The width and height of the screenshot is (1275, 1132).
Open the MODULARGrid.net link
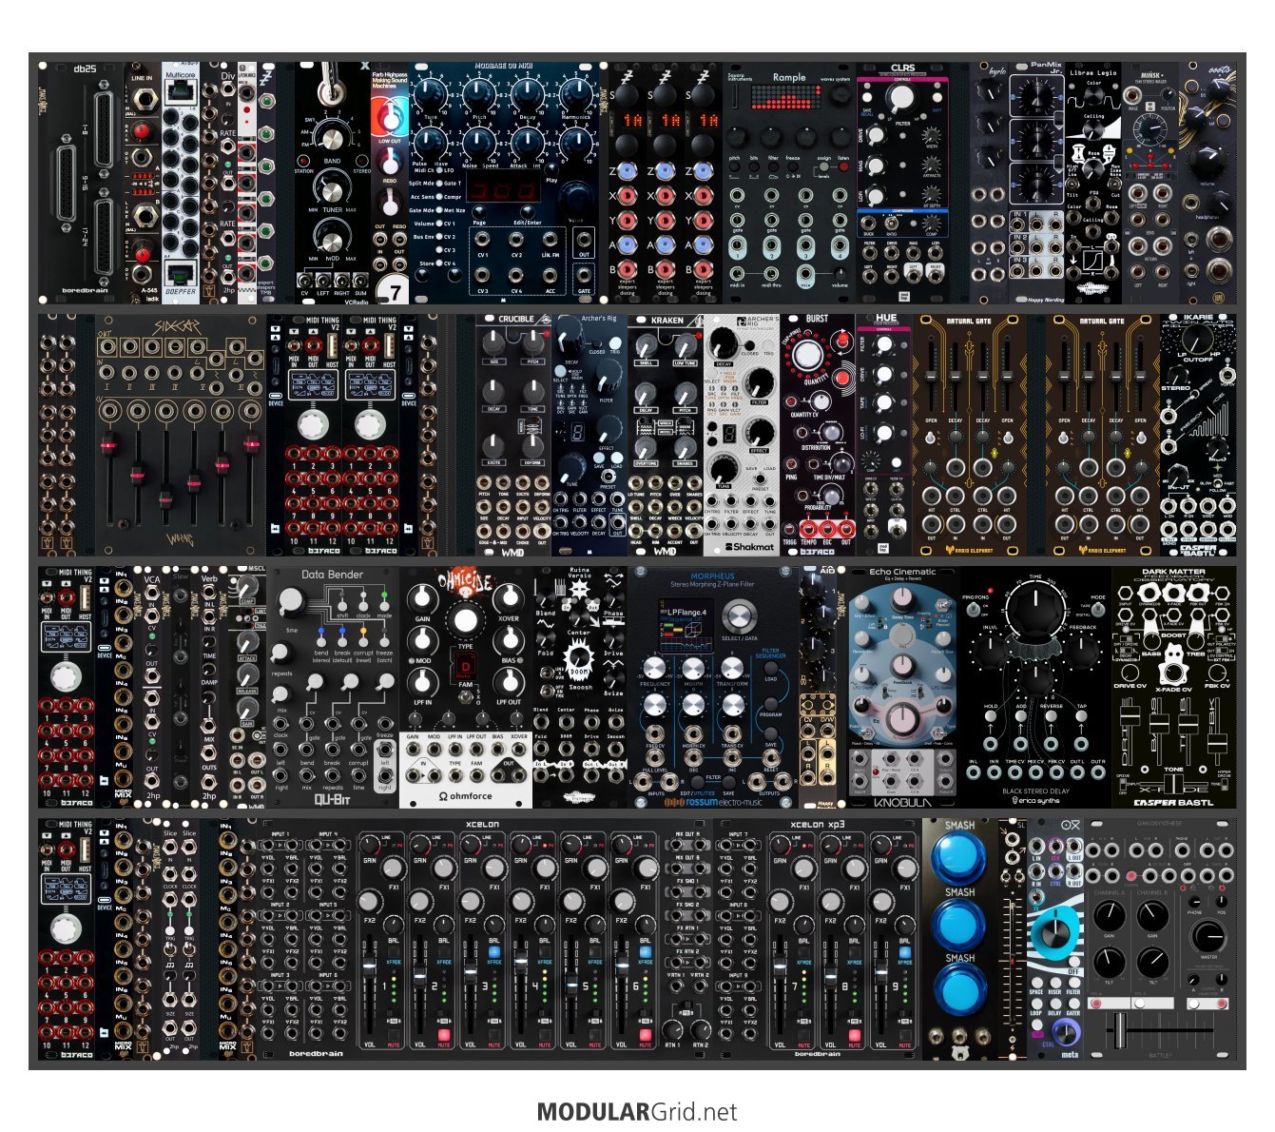pos(637,1112)
